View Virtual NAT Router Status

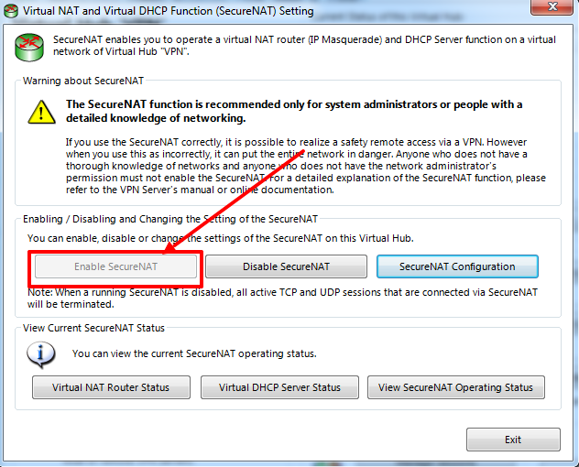pos(111,387)
